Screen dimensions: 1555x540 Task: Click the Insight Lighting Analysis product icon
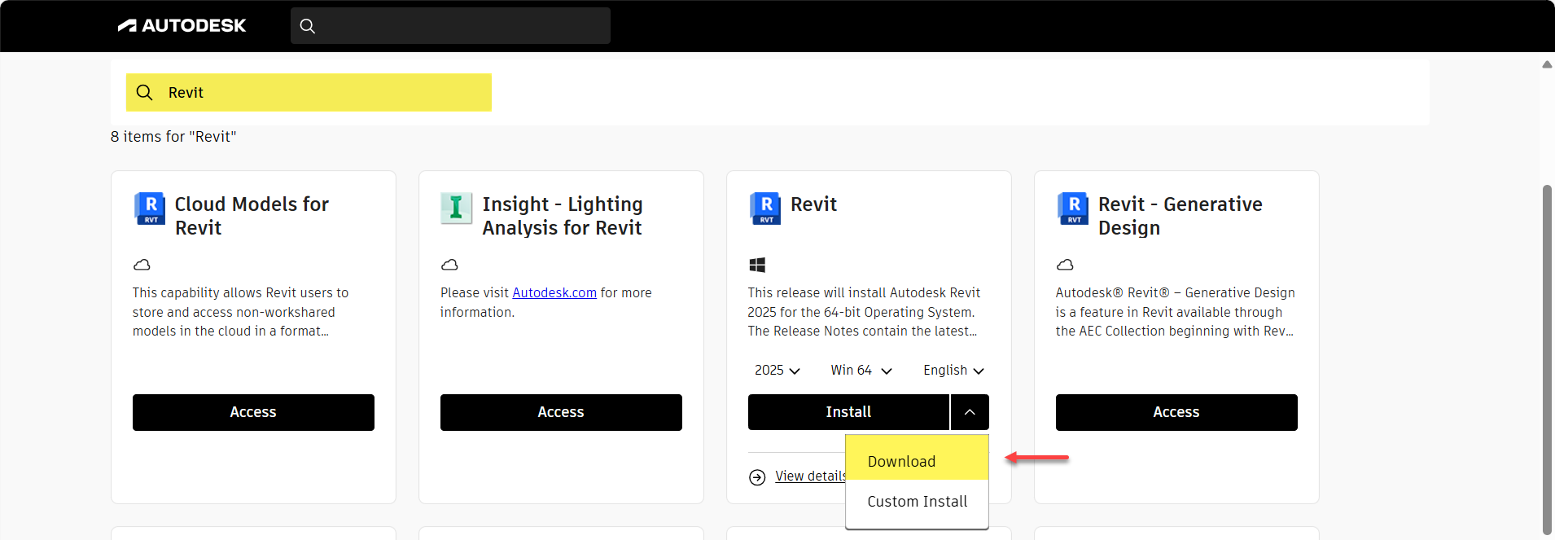(456, 208)
